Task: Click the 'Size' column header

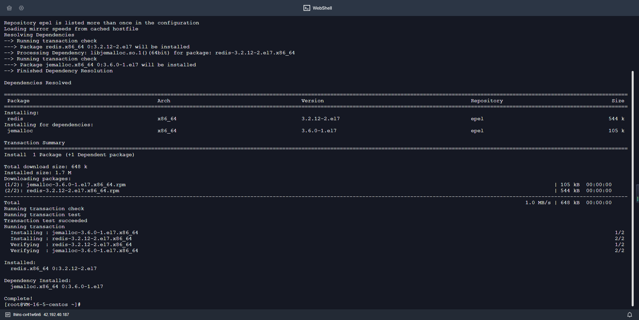Action: pyautogui.click(x=618, y=101)
